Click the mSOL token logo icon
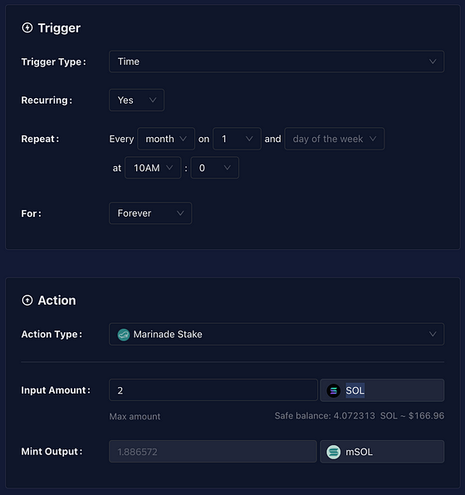 tap(333, 452)
